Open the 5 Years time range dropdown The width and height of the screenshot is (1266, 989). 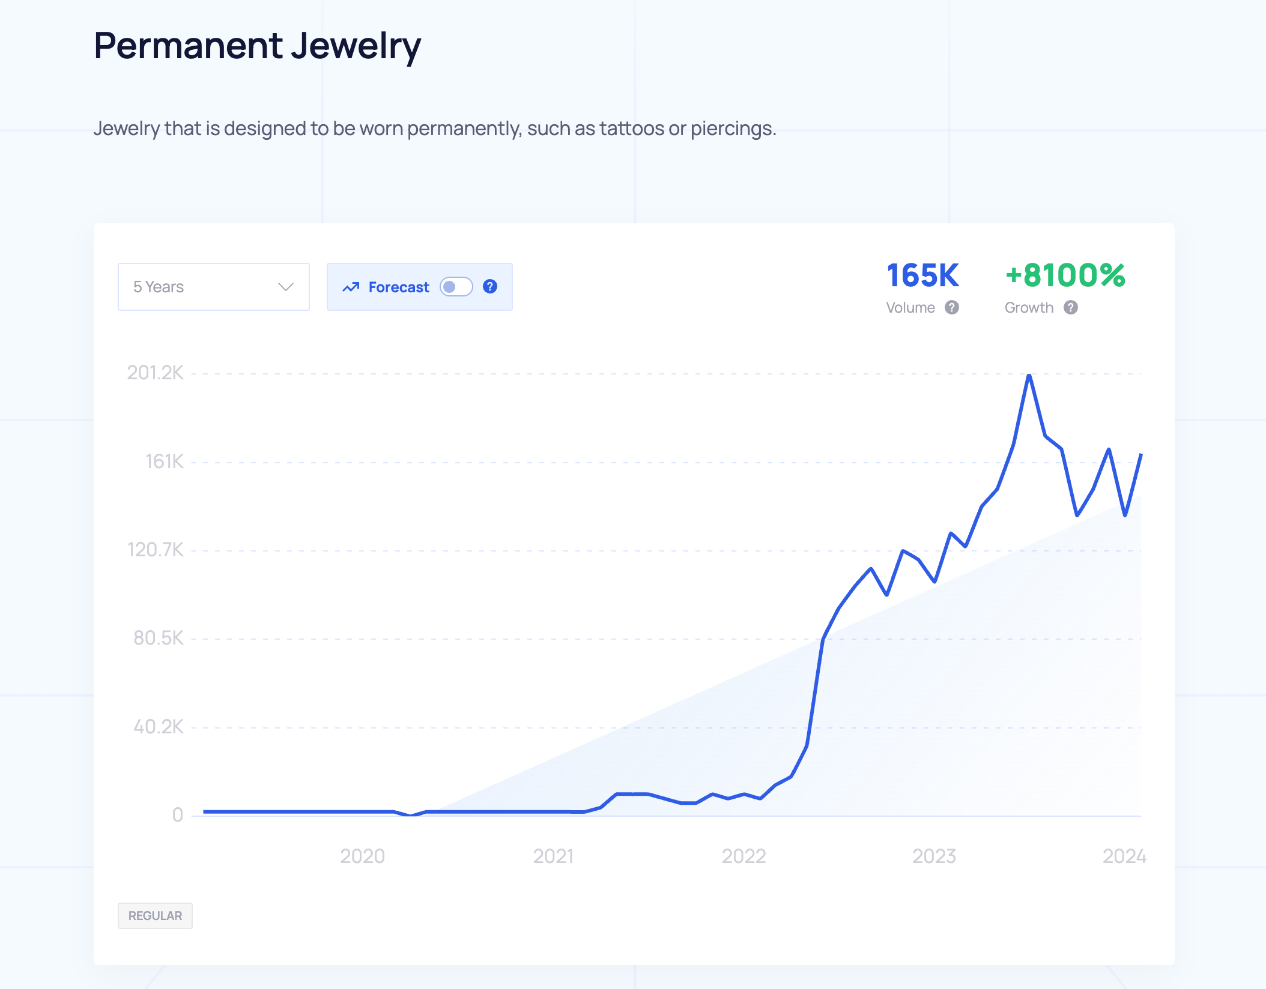(213, 287)
